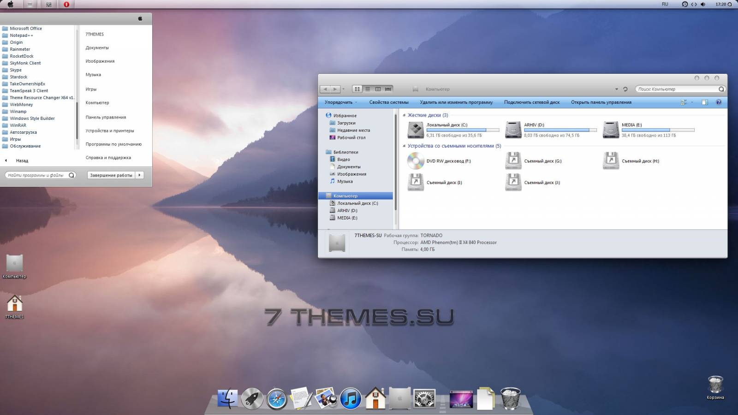Collapse the Жесткие диски (3) group
This screenshot has width=738, height=415.
pyautogui.click(x=405, y=115)
